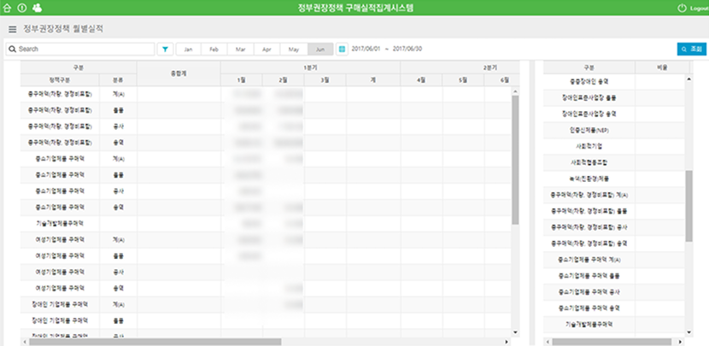Click the down arrow of the 비율 table scrollbar
The image size is (709, 346).
tap(688, 332)
